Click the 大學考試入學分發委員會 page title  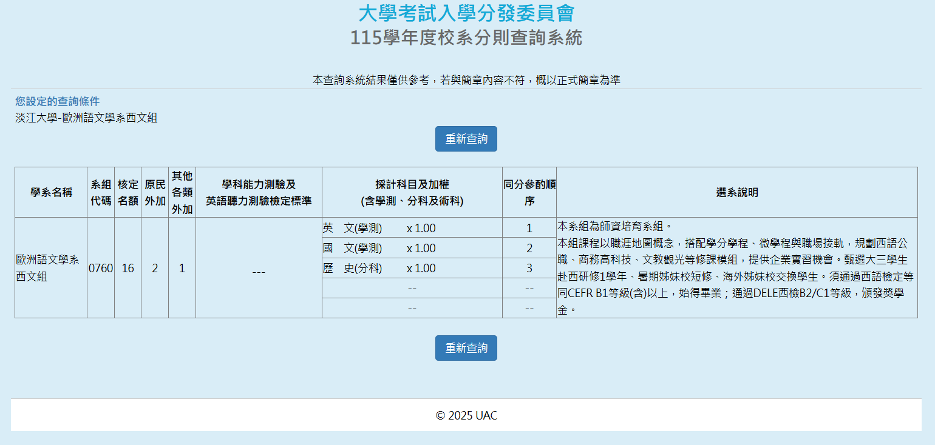click(x=466, y=13)
